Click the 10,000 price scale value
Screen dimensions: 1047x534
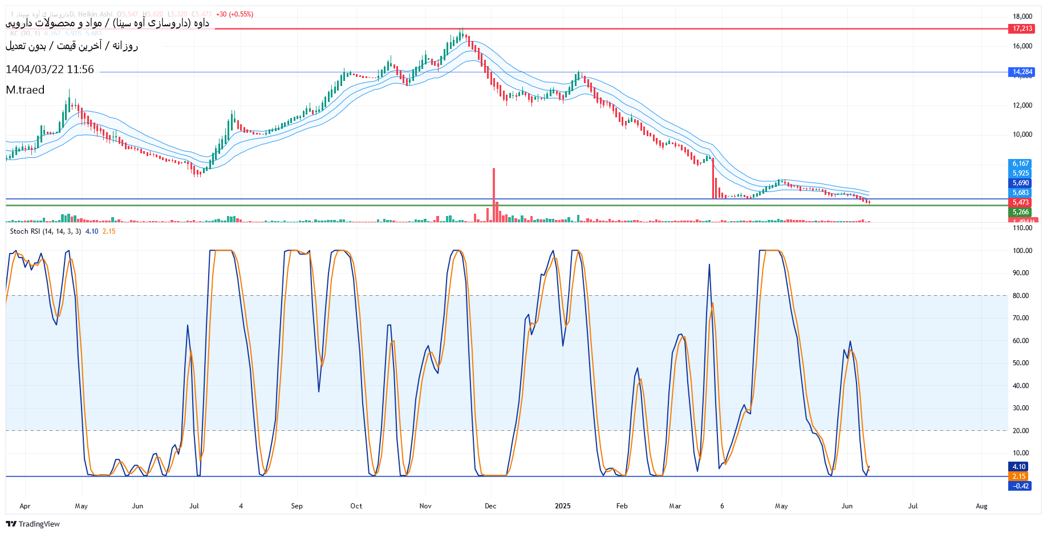tap(1022, 134)
